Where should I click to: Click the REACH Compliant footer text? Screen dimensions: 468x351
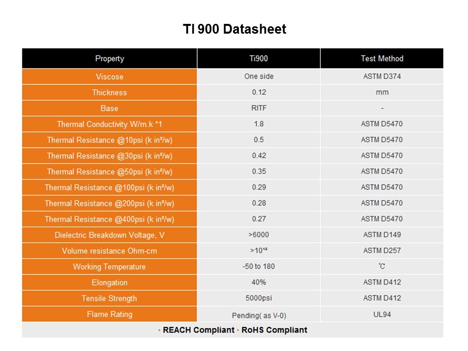198,330
